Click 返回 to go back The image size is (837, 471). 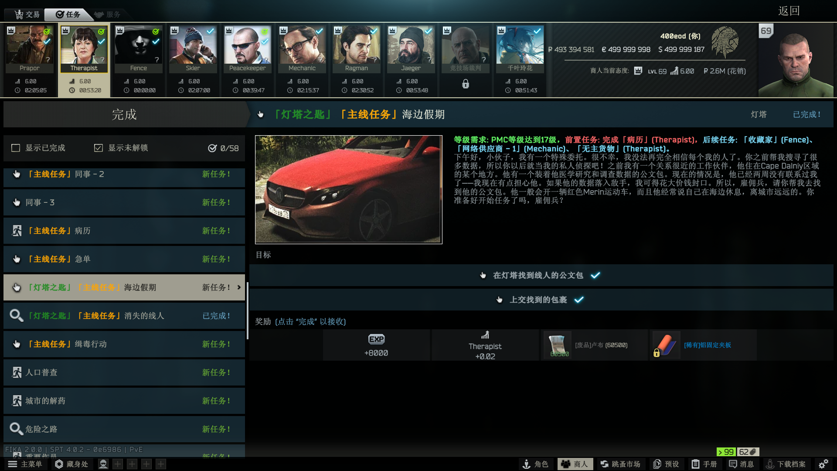pos(789,11)
